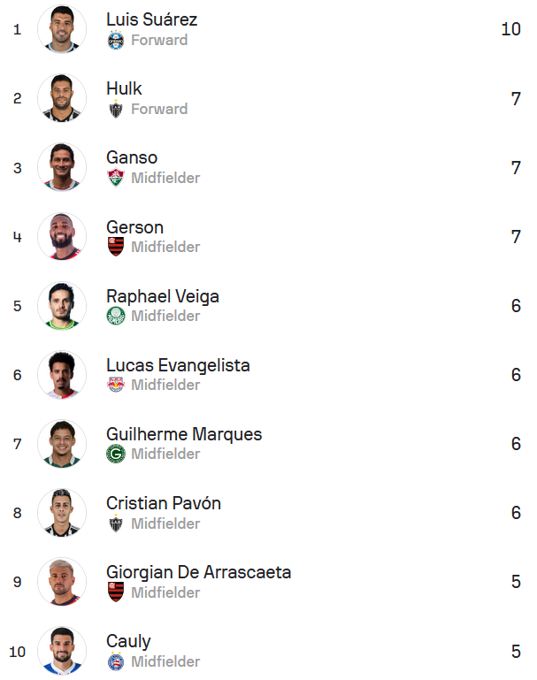Viewport: 537px width, 680px height.
Task: Open the Bahia crest under Cauly
Action: click(115, 661)
